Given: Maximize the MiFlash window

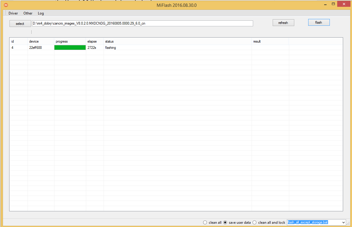Looking at the screenshot, I should (x=333, y=4).
